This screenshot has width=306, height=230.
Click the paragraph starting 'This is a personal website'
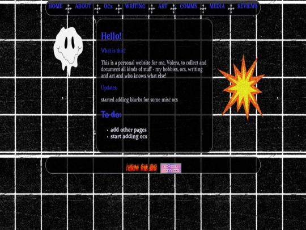pos(154,69)
